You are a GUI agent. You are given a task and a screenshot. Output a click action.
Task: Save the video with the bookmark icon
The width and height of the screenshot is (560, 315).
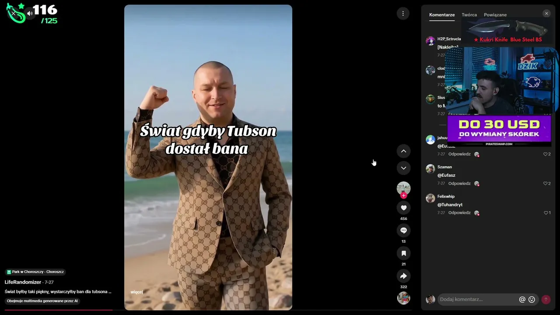point(403,253)
